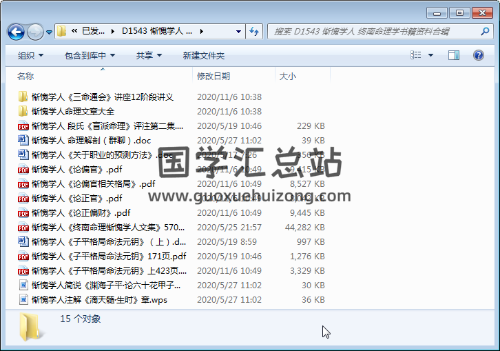Open the 包含到库中 menu
Viewport: 500px width, 351px height.
(x=90, y=55)
